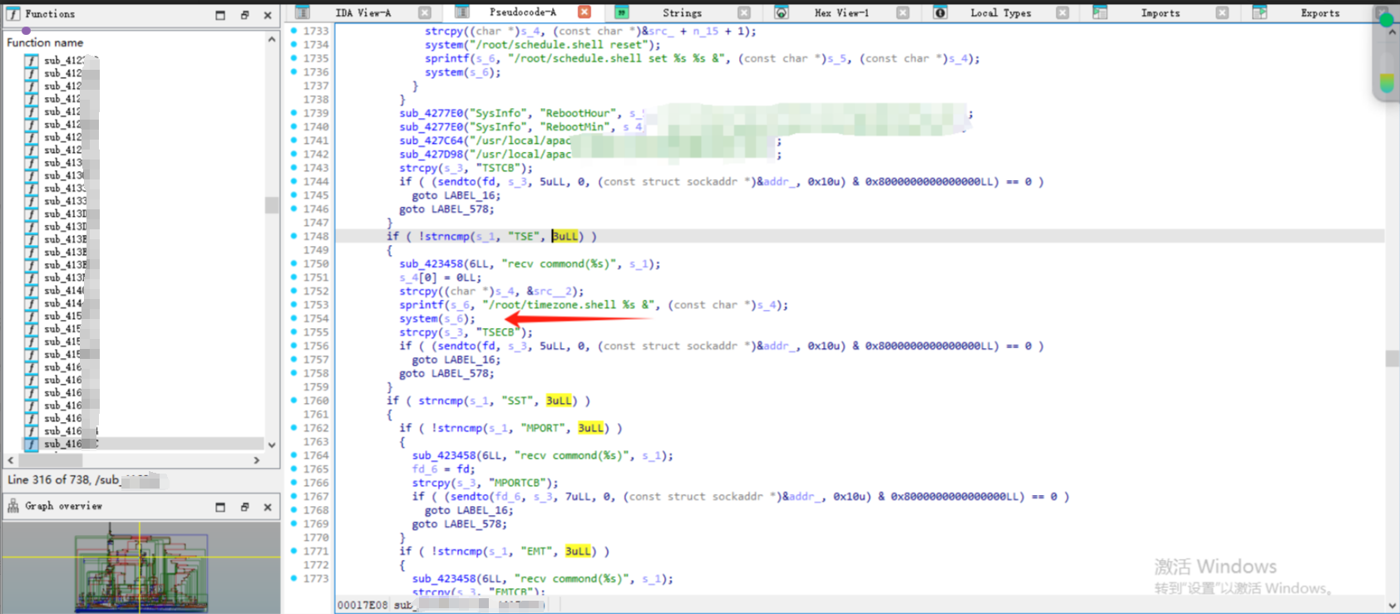Toggle breakpoint dot at line 1739
This screenshot has height=614, width=1400.
point(293,113)
